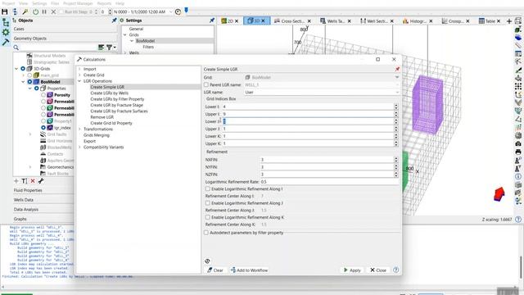Toggle the lgr_index radio button

(x=43, y=128)
